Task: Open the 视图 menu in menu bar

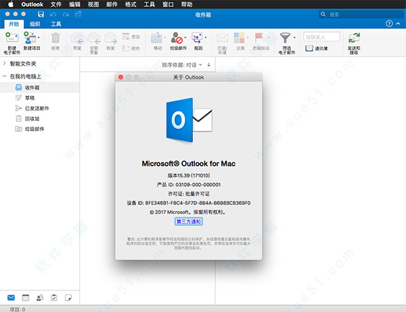Action: click(93, 5)
